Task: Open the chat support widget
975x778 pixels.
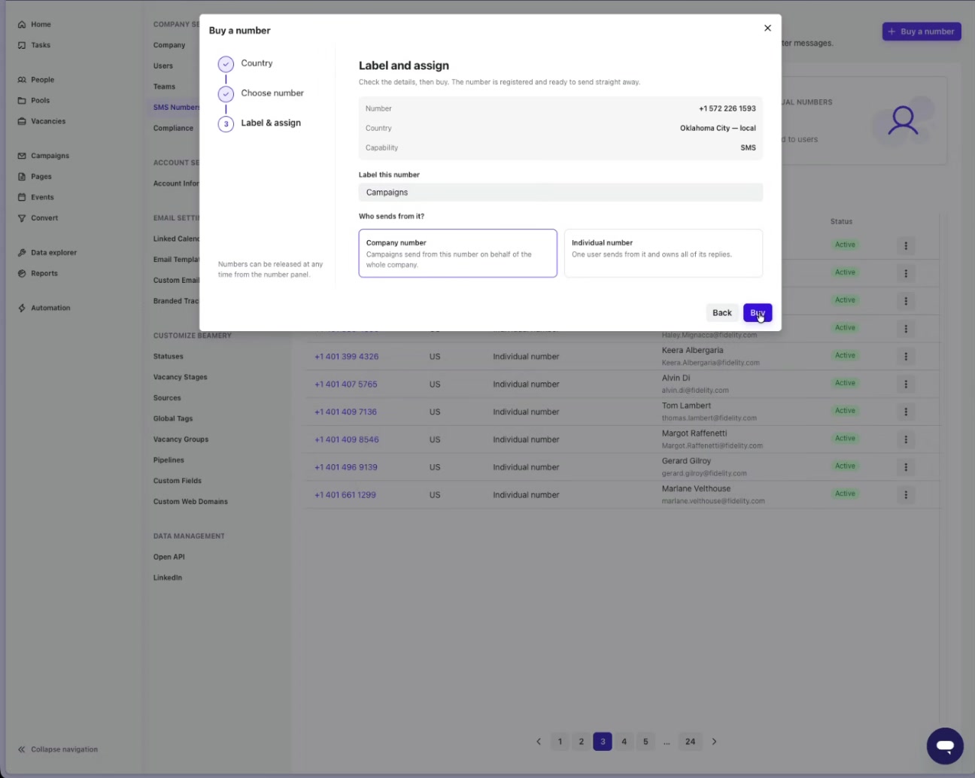Action: tap(945, 746)
